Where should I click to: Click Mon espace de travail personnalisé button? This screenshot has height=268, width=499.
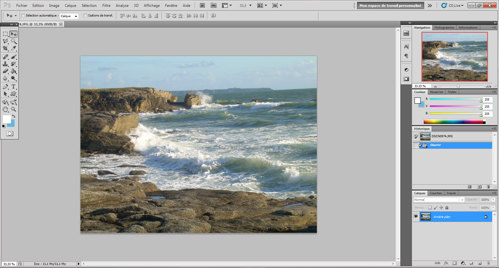(x=390, y=6)
